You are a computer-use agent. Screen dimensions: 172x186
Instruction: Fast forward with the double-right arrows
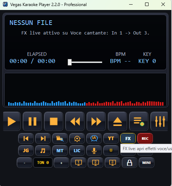coord(96,121)
